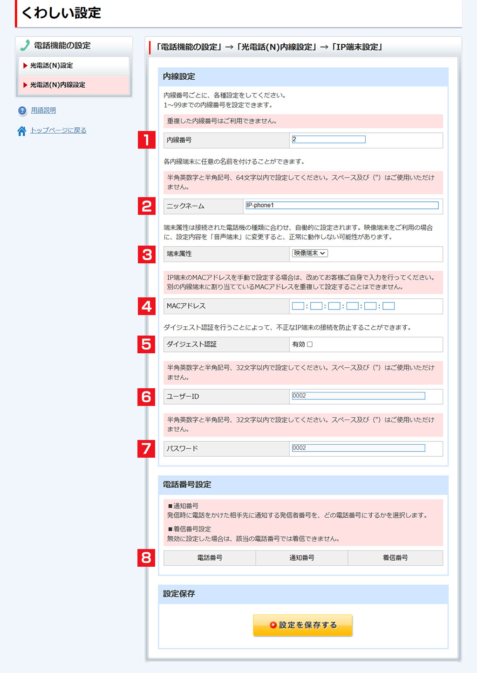Click the red number 7 marker

[146, 449]
